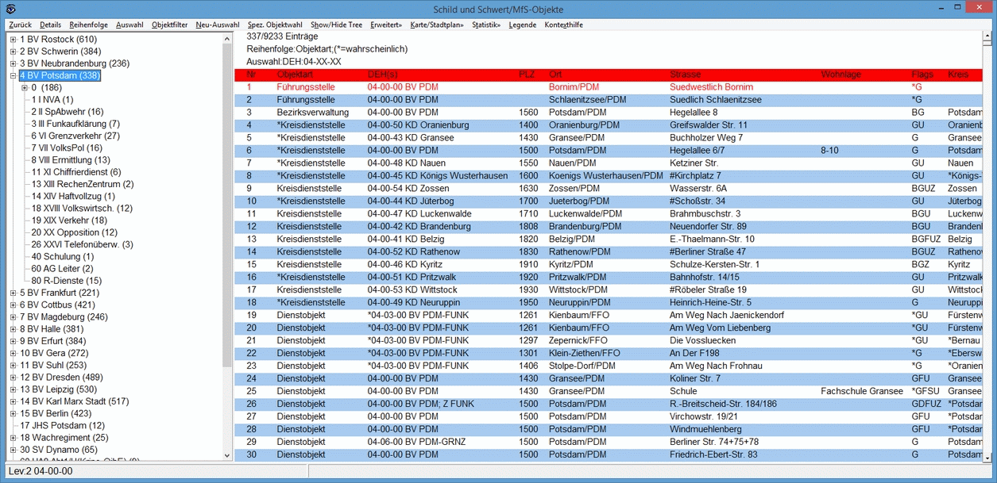Select tree item 3 III Funkaufklärung (7)

(75, 125)
